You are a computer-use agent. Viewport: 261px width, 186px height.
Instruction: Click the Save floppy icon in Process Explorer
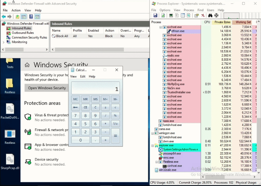(x=155, y=16)
